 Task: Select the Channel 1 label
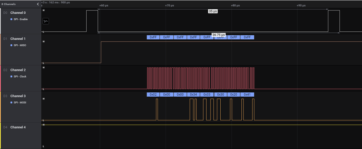point(18,39)
